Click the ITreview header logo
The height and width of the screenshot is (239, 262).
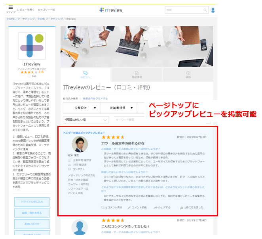coord(111,10)
